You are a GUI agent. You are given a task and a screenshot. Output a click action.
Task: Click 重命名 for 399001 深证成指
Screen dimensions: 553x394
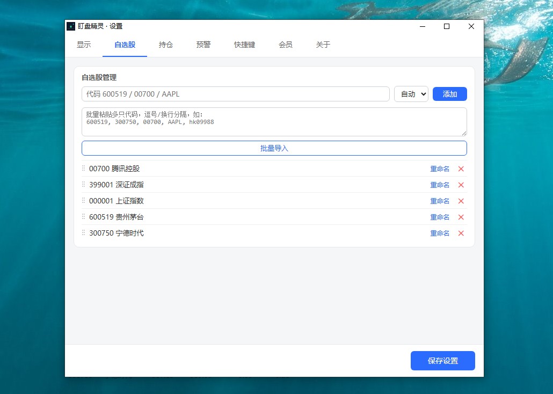pyautogui.click(x=440, y=185)
